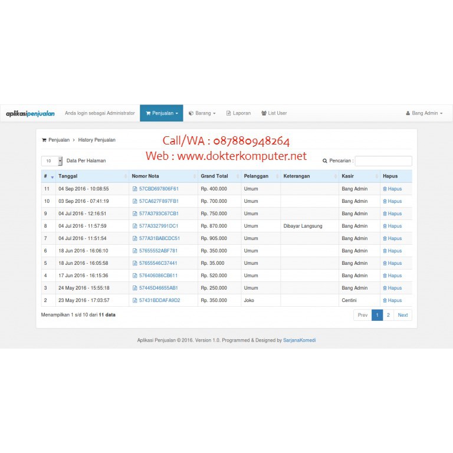Hapus the Rp. 35.000 row
453x453 pixels.
click(392, 264)
